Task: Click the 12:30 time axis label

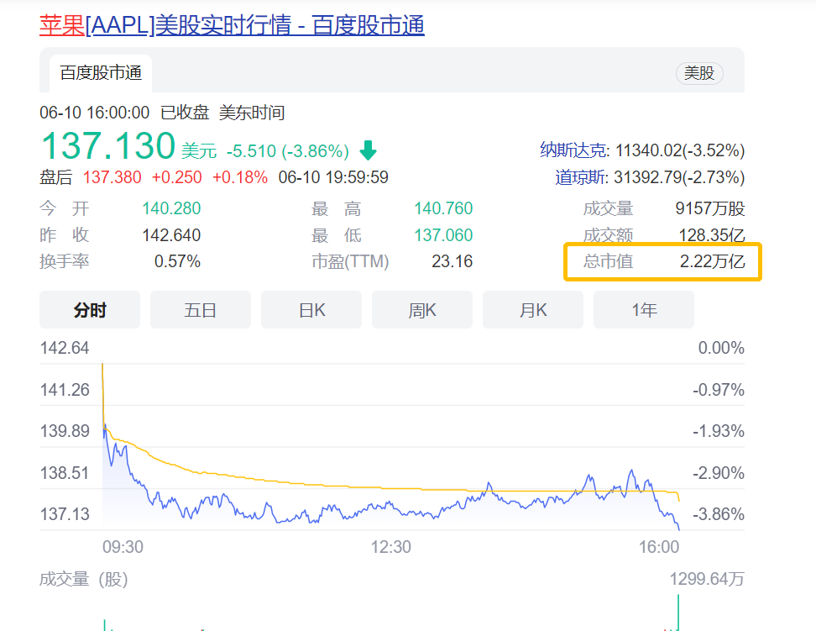Action: [x=391, y=547]
